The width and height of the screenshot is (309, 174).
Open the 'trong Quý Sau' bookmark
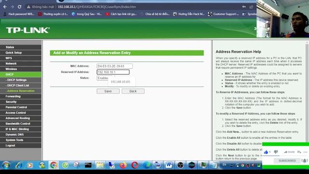click(x=87, y=14)
